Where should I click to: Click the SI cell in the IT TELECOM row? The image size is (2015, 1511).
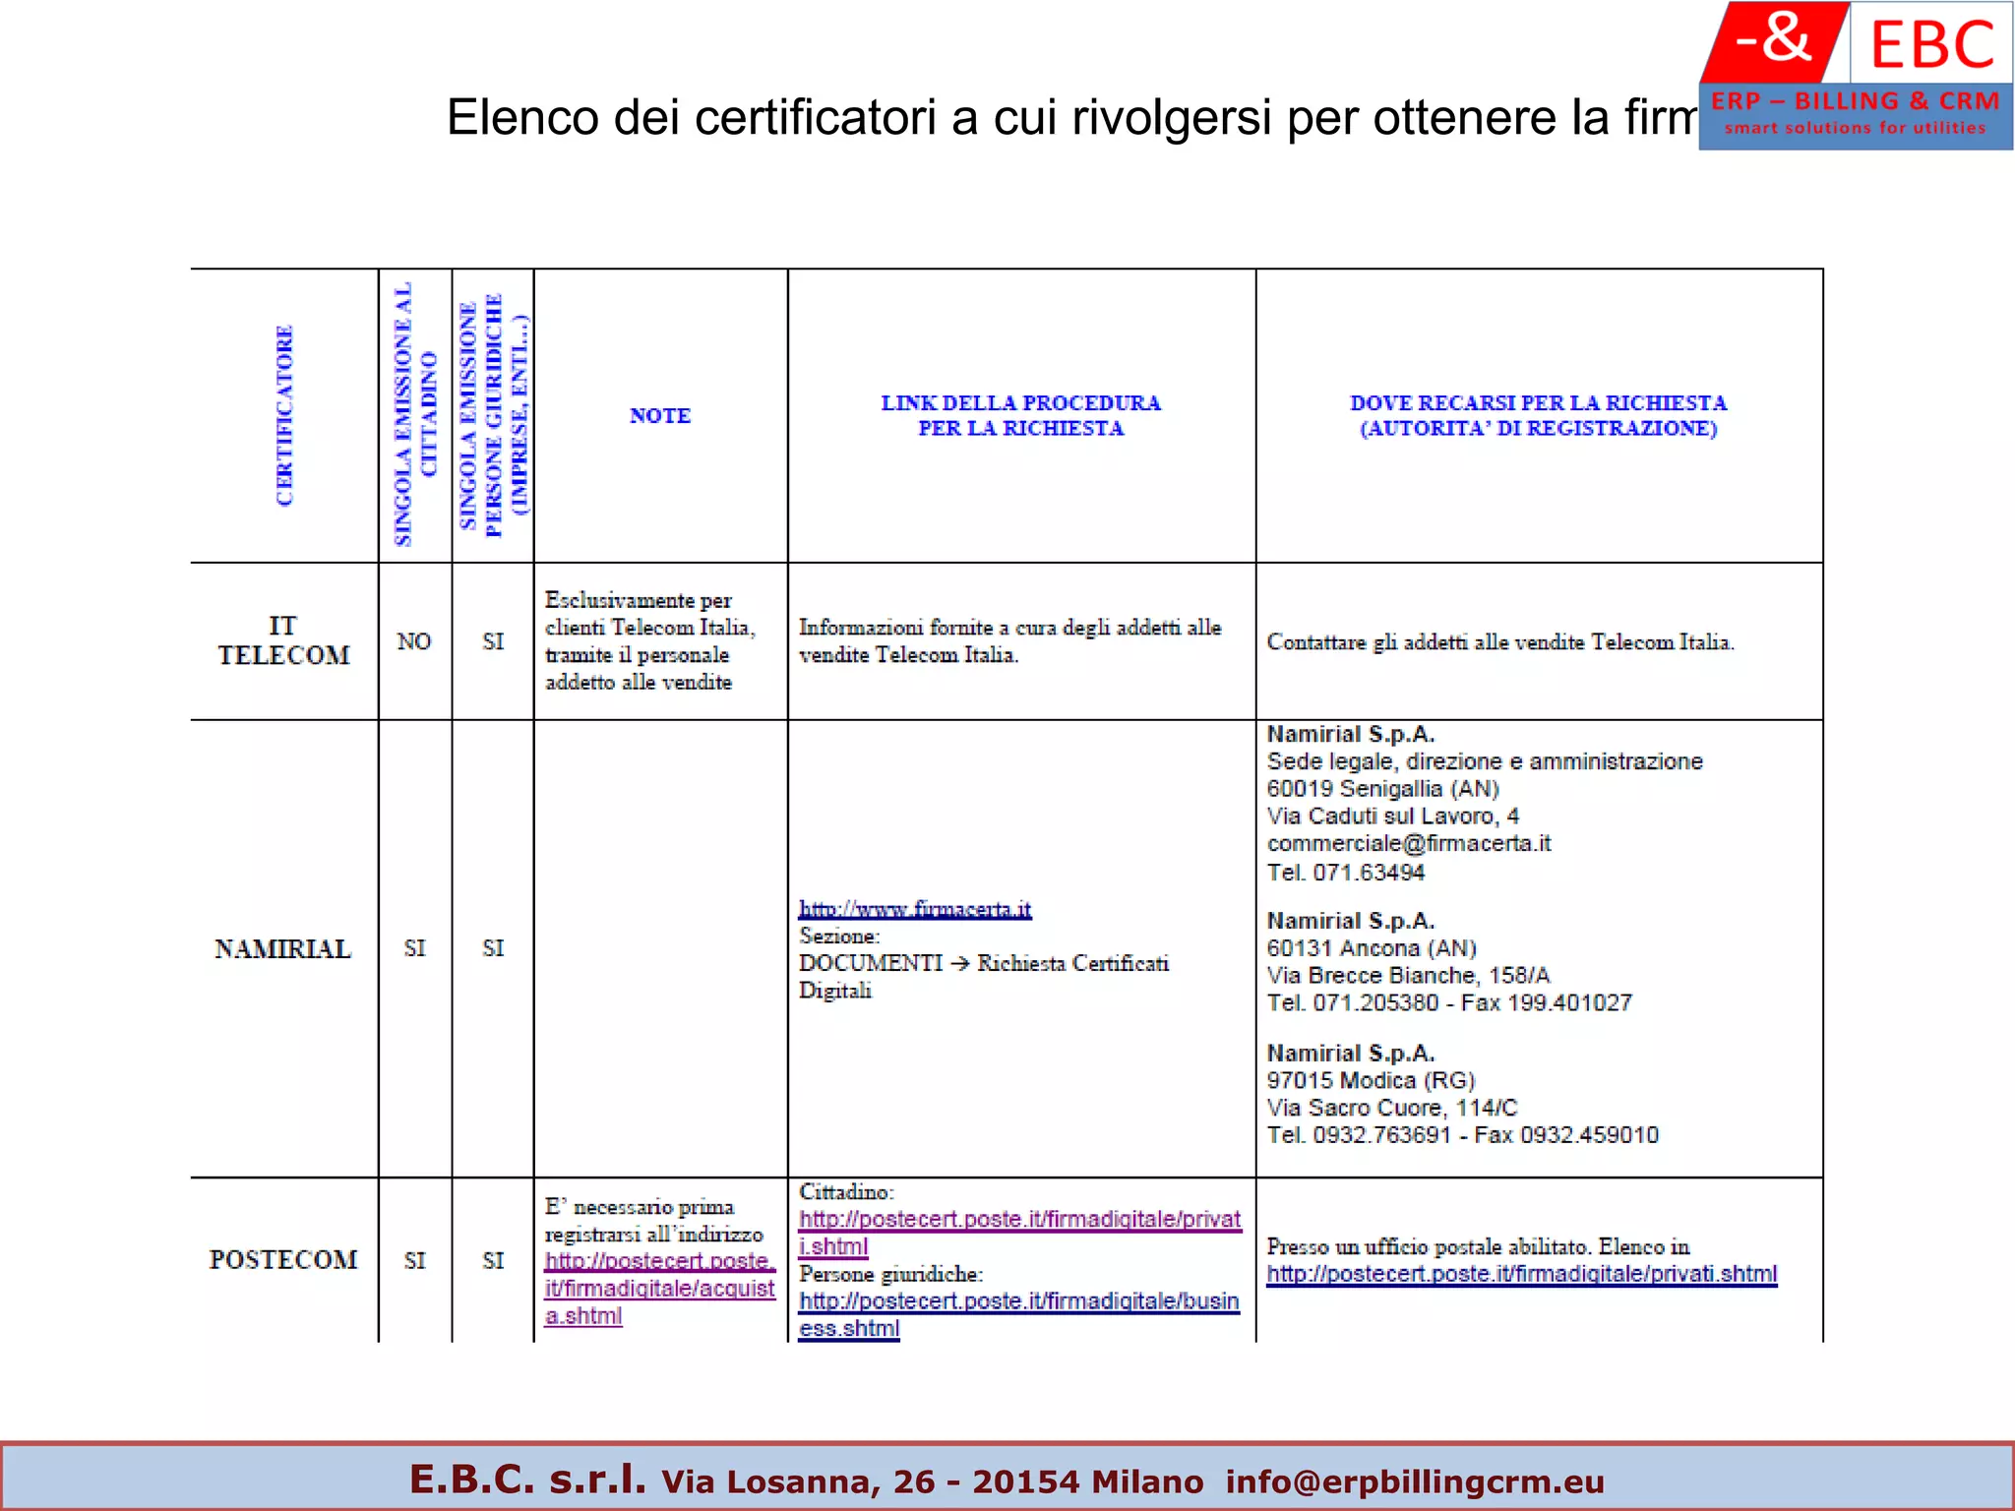tap(493, 641)
